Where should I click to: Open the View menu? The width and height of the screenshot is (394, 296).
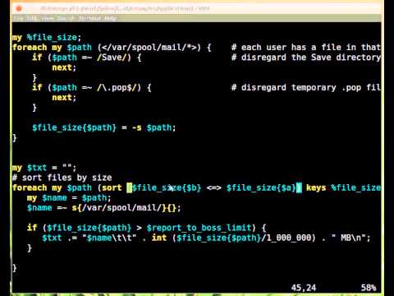48,18
